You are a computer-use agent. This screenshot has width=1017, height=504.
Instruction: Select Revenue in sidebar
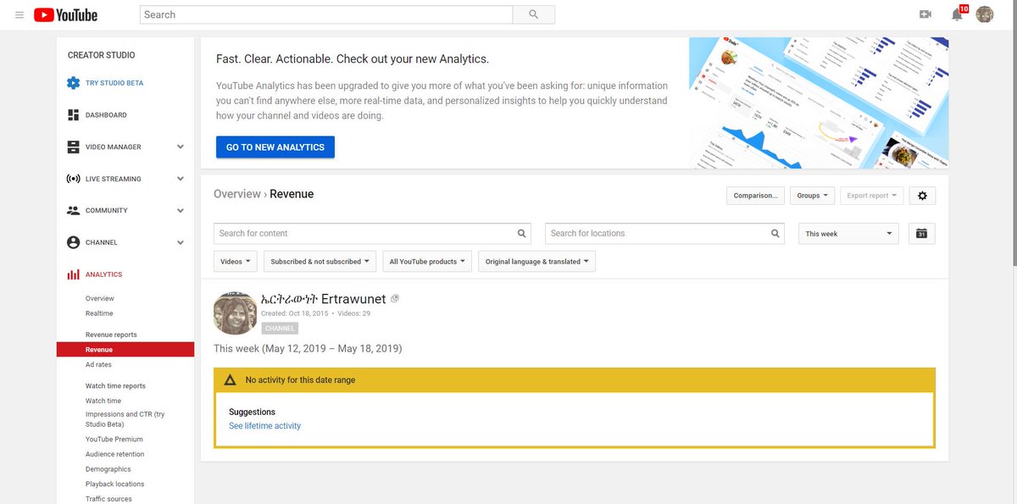(125, 350)
